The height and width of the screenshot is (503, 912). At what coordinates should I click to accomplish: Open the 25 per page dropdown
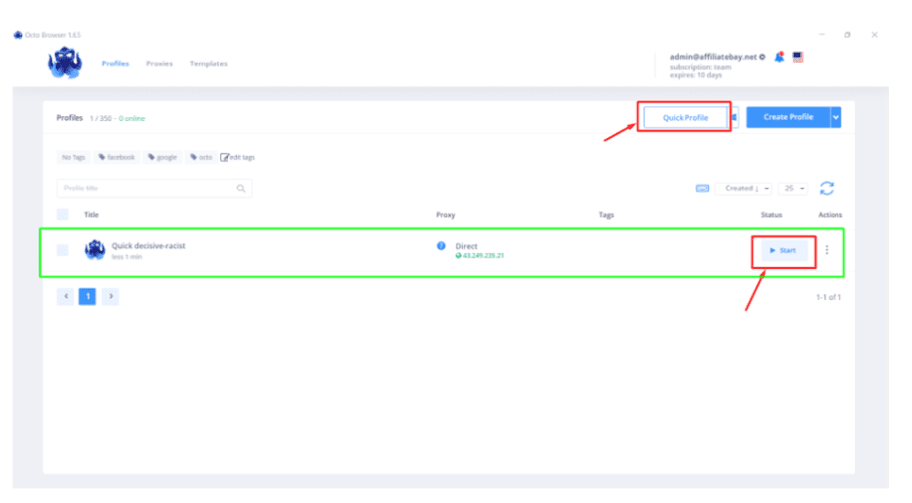click(795, 189)
